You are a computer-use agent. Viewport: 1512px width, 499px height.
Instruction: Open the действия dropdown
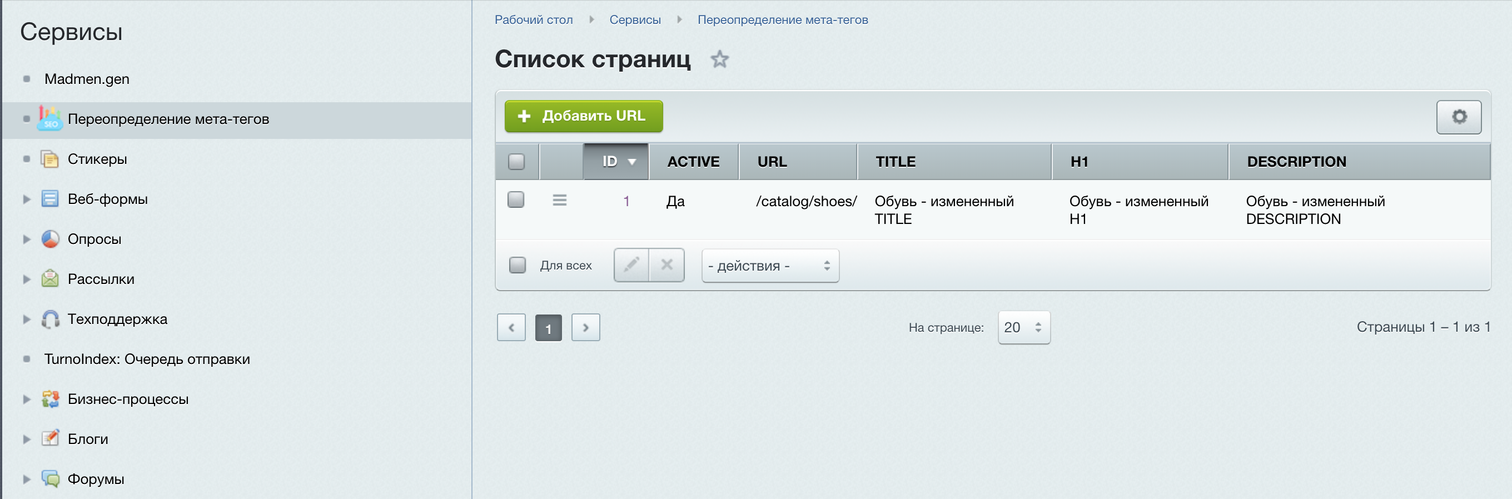coord(769,266)
